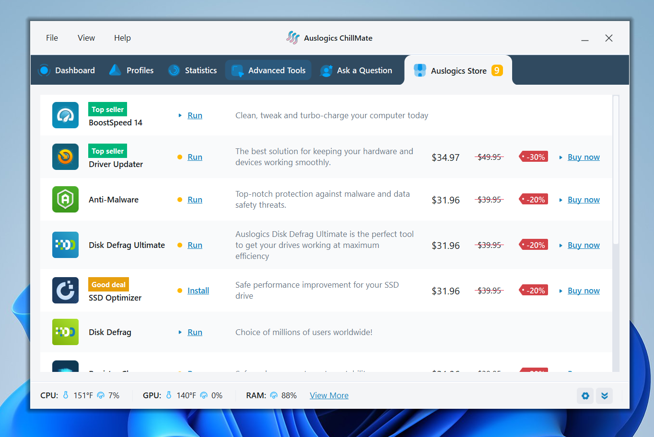The height and width of the screenshot is (437, 654).
Task: Open View More in the status bar
Action: [x=329, y=395]
